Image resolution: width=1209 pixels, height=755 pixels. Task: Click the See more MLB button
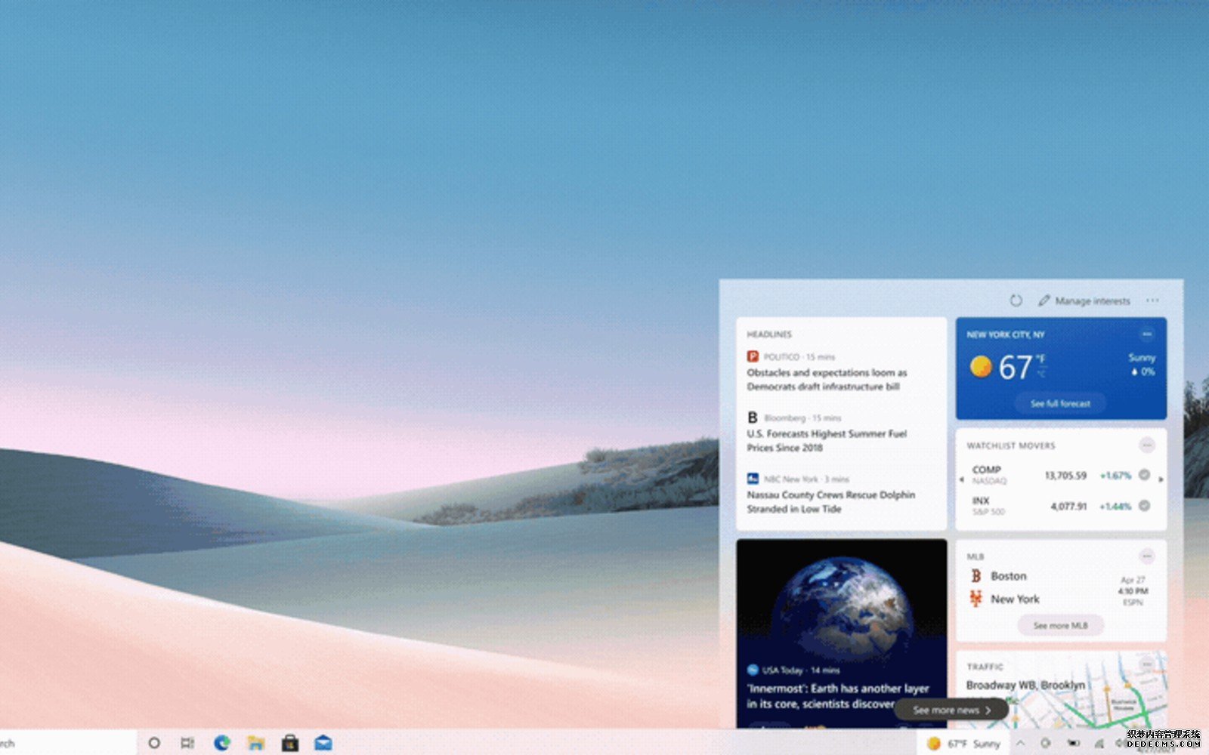pos(1061,625)
